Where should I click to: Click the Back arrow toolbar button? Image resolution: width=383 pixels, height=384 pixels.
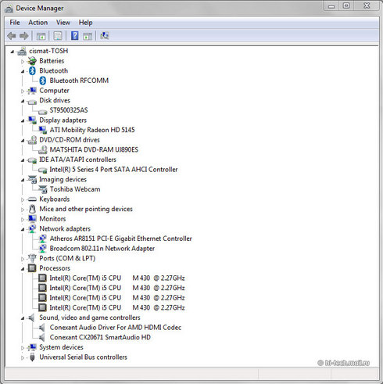[12, 36]
